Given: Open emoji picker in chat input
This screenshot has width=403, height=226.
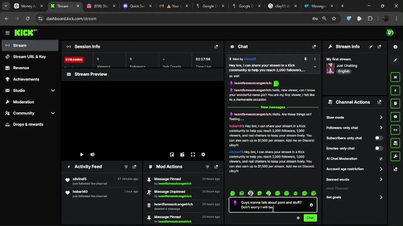Looking at the screenshot, I should click(311, 205).
